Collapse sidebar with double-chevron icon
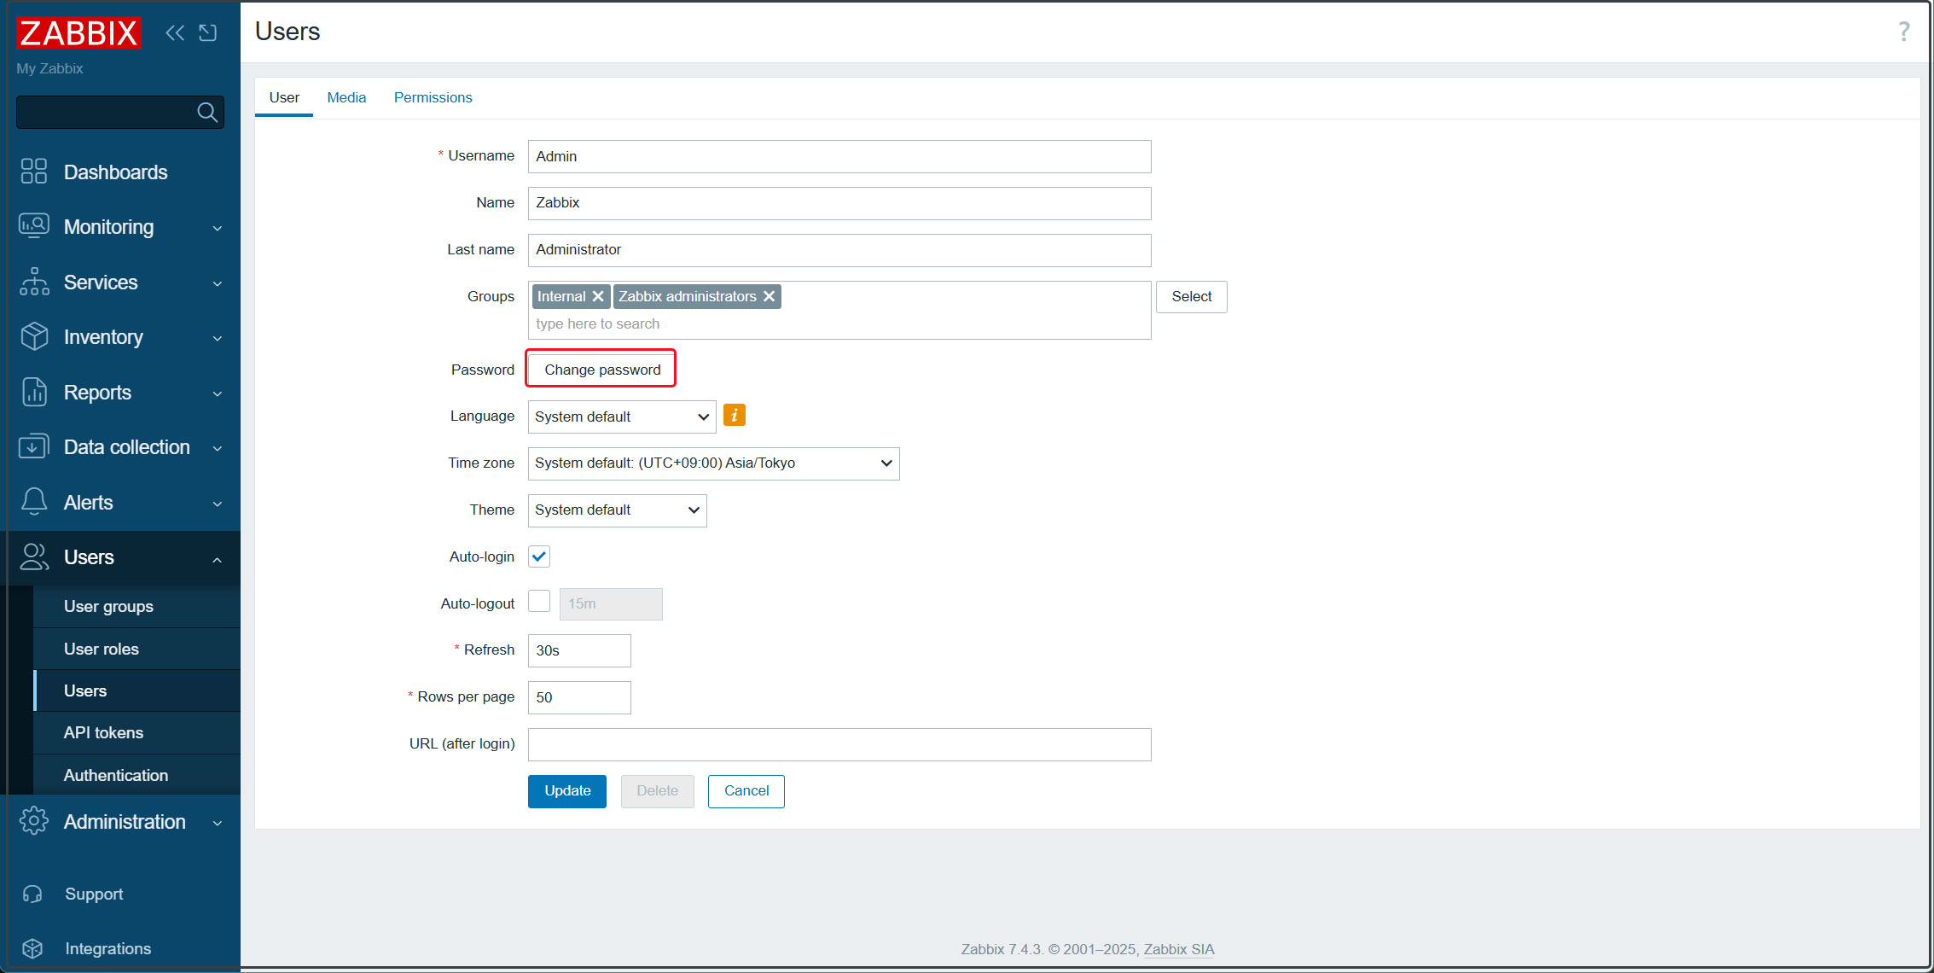 175,32
